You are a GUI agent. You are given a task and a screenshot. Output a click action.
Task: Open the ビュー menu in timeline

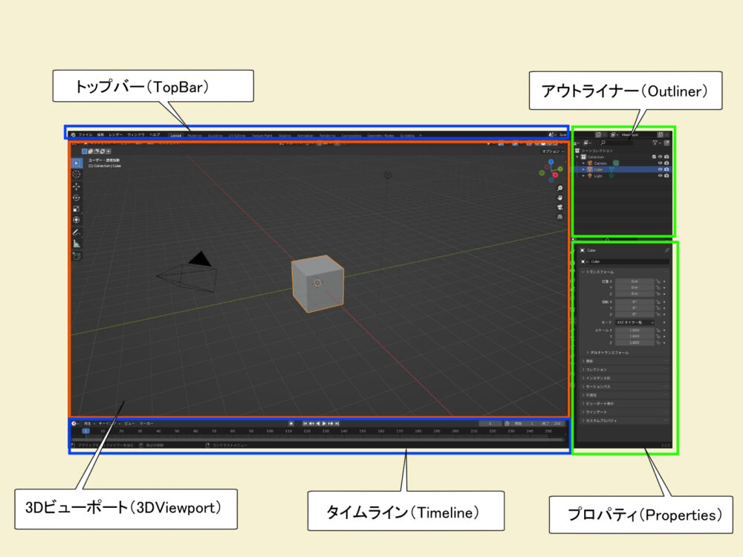tap(129, 423)
